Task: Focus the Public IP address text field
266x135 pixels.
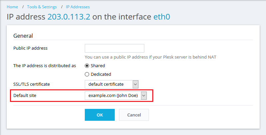Action: pyautogui.click(x=114, y=48)
